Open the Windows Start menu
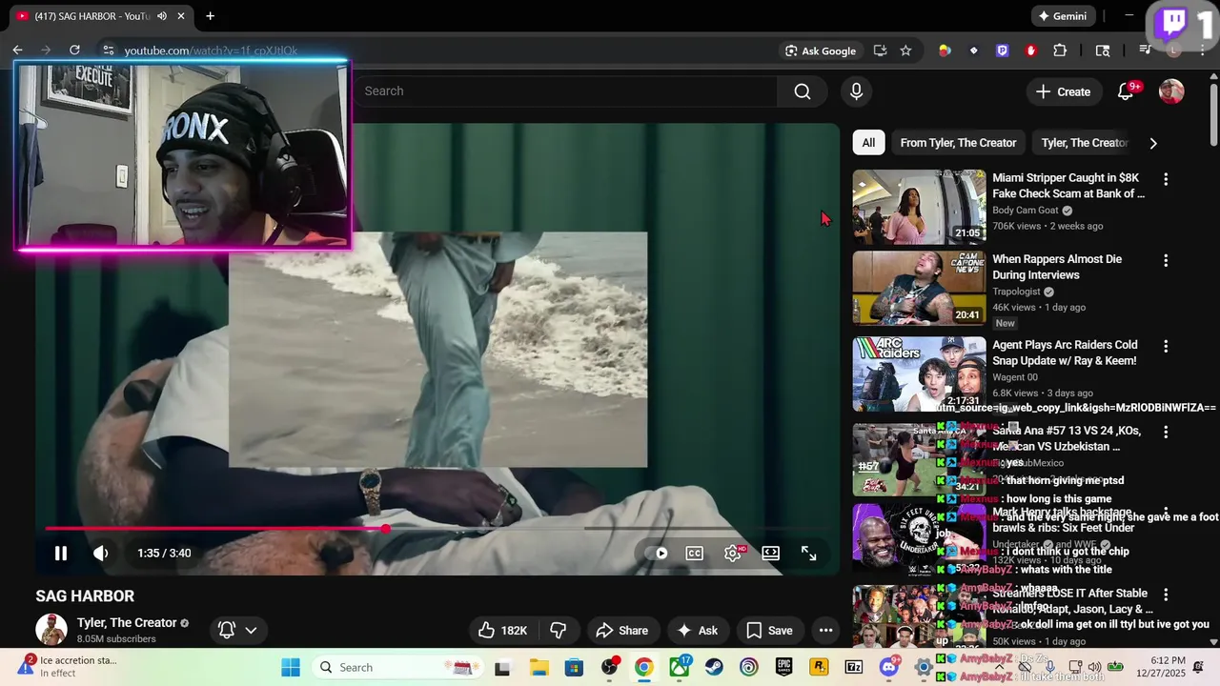The height and width of the screenshot is (686, 1220). tap(291, 667)
